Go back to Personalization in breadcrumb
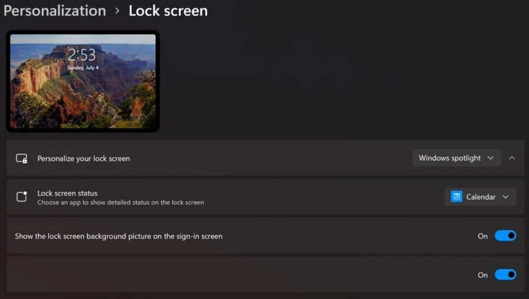529x299 pixels. 55,11
